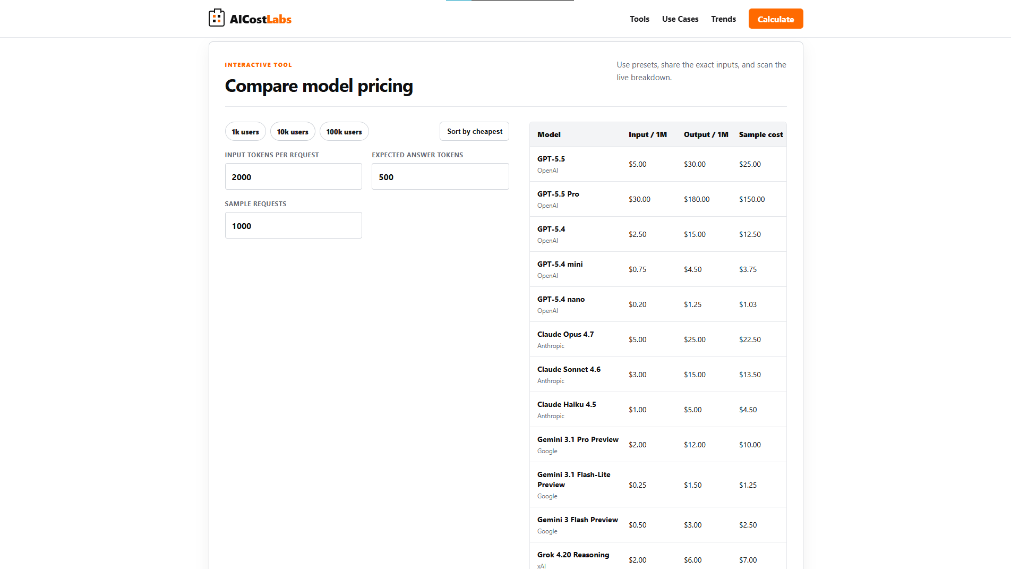Viewport: 1011px width, 569px height.
Task: Click Gemini 3.1 Pro sample cost $10.00
Action: (x=750, y=445)
